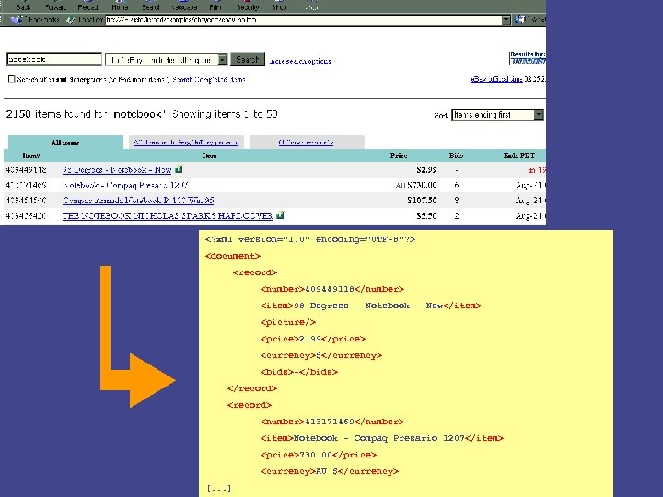This screenshot has width=663, height=497.
Task: Open the Search Completed Items link
Action: tap(209, 79)
